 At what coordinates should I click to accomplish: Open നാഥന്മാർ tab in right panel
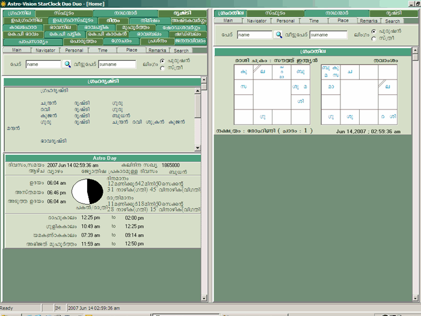(337, 13)
